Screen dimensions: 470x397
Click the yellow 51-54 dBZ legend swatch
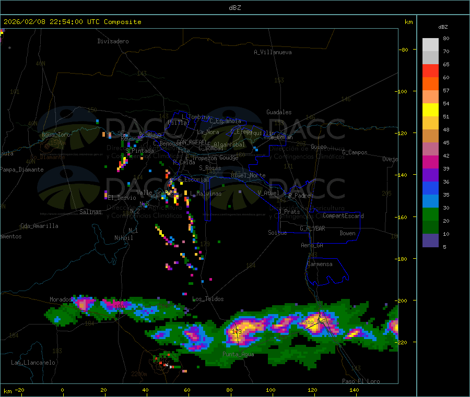pyautogui.click(x=430, y=110)
